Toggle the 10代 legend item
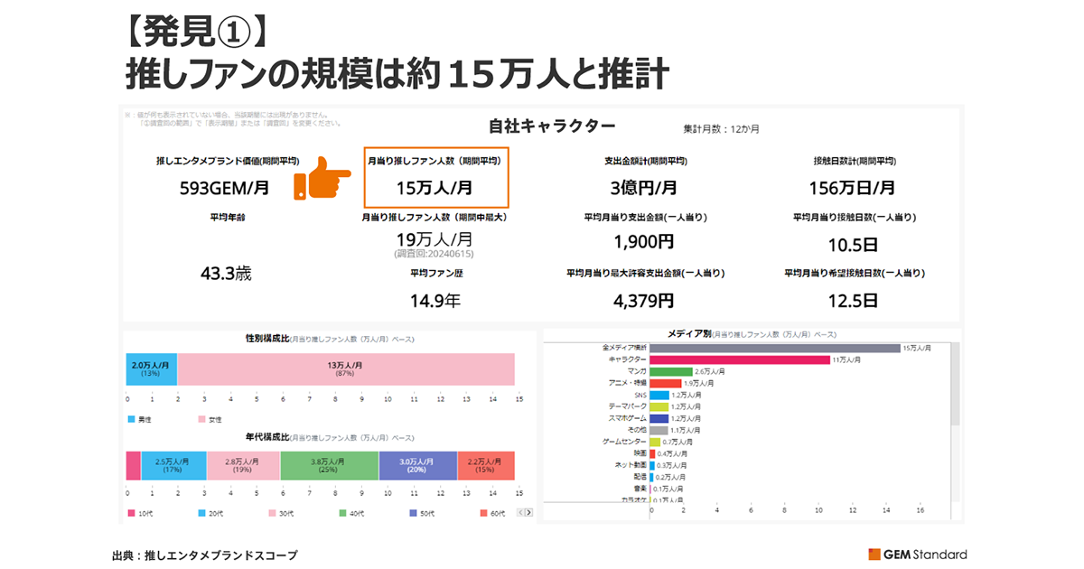This screenshot has width=1084, height=569. pyautogui.click(x=131, y=513)
